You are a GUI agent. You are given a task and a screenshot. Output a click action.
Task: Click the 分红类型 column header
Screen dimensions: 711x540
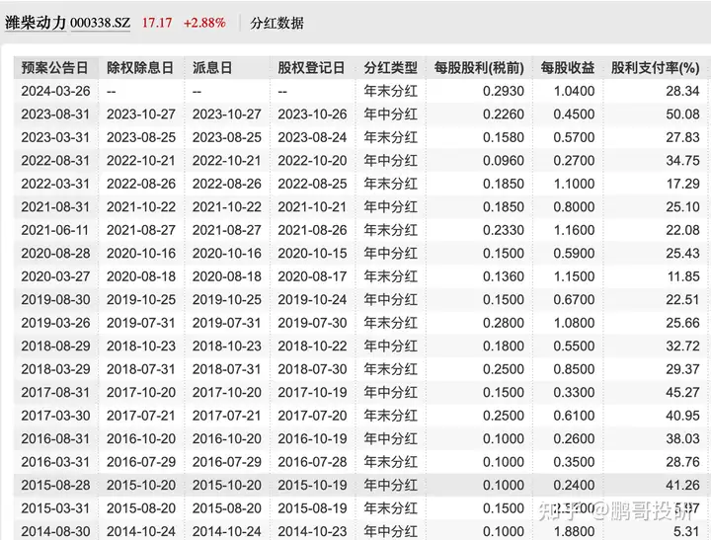pos(390,68)
